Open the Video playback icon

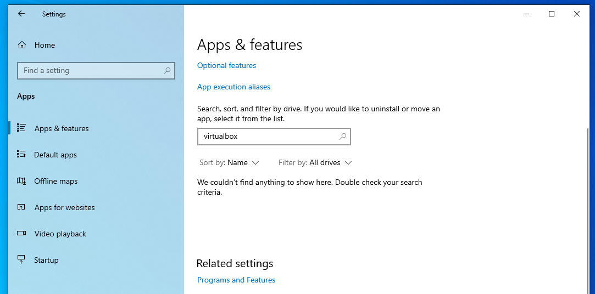pos(21,234)
